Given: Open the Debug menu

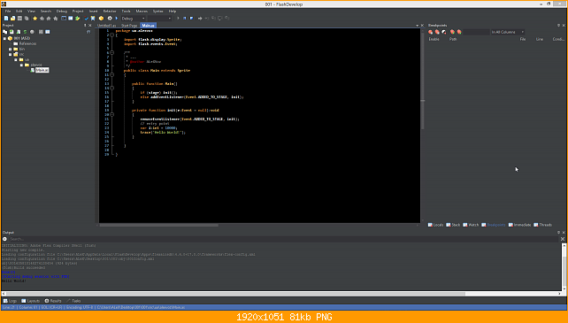Looking at the screenshot, I should (x=62, y=12).
